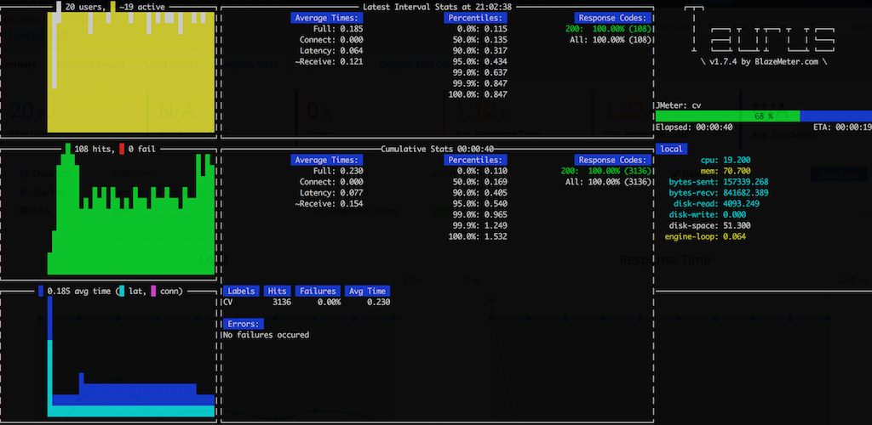Click the 'ETA: 00:00:19' timer
This screenshot has height=425, width=872.
click(842, 127)
